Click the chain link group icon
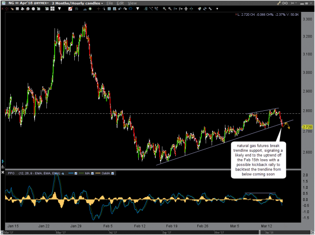 285,3
